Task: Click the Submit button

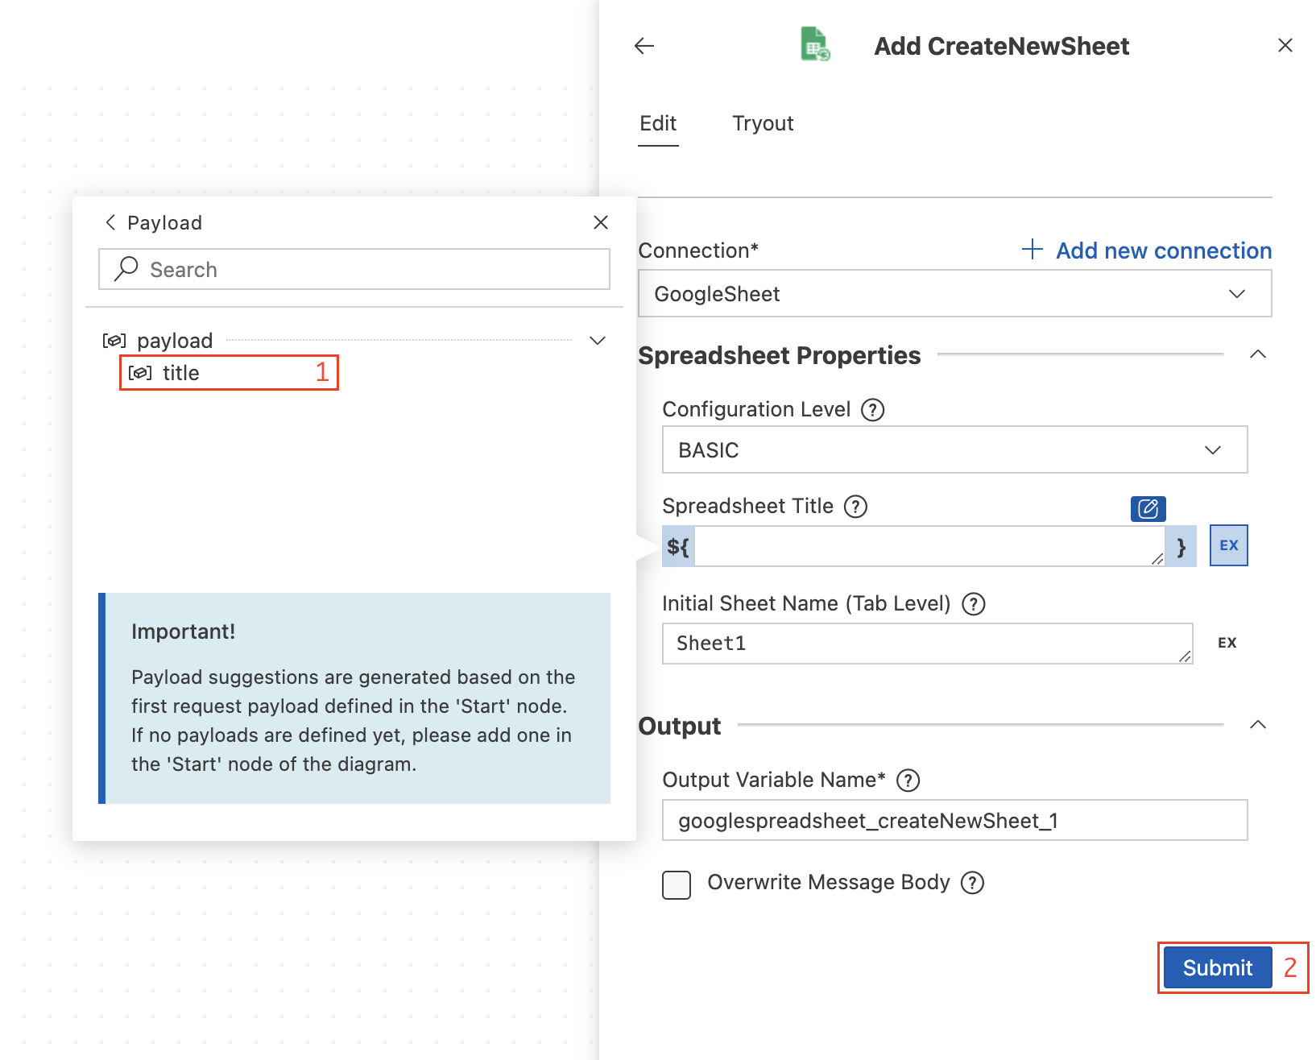Action: click(1217, 967)
